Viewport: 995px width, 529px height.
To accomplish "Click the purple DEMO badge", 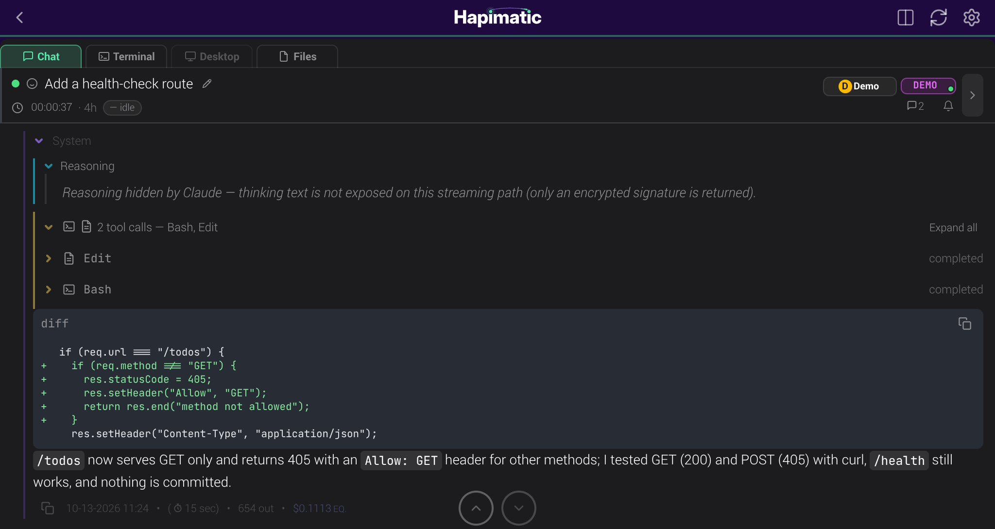I will tap(928, 85).
